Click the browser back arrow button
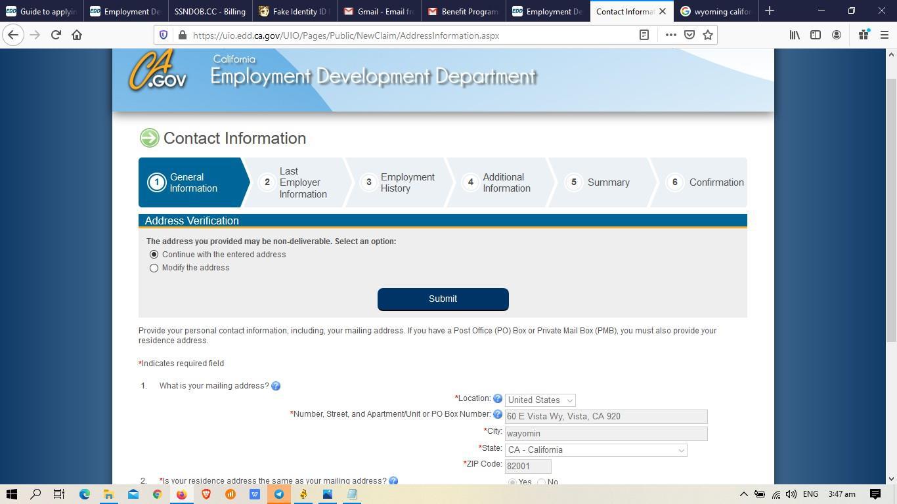 tap(13, 35)
